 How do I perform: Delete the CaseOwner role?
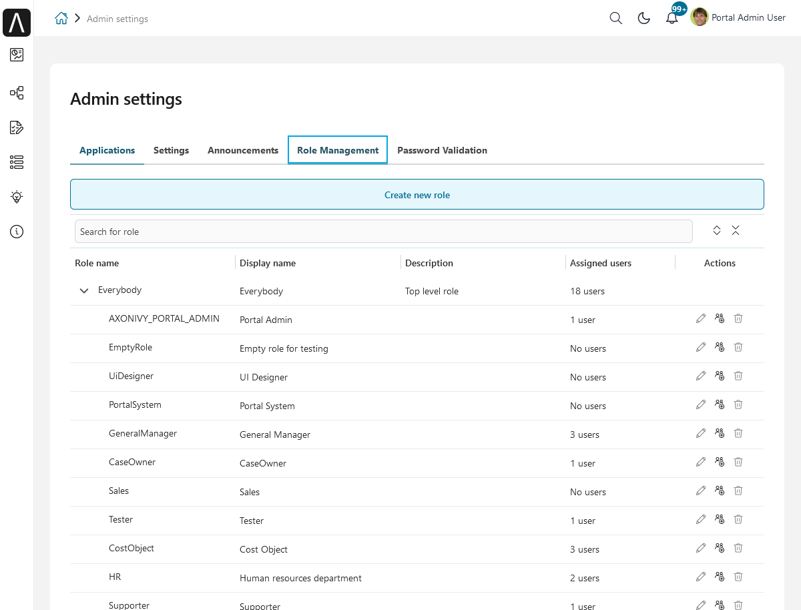[x=738, y=462]
